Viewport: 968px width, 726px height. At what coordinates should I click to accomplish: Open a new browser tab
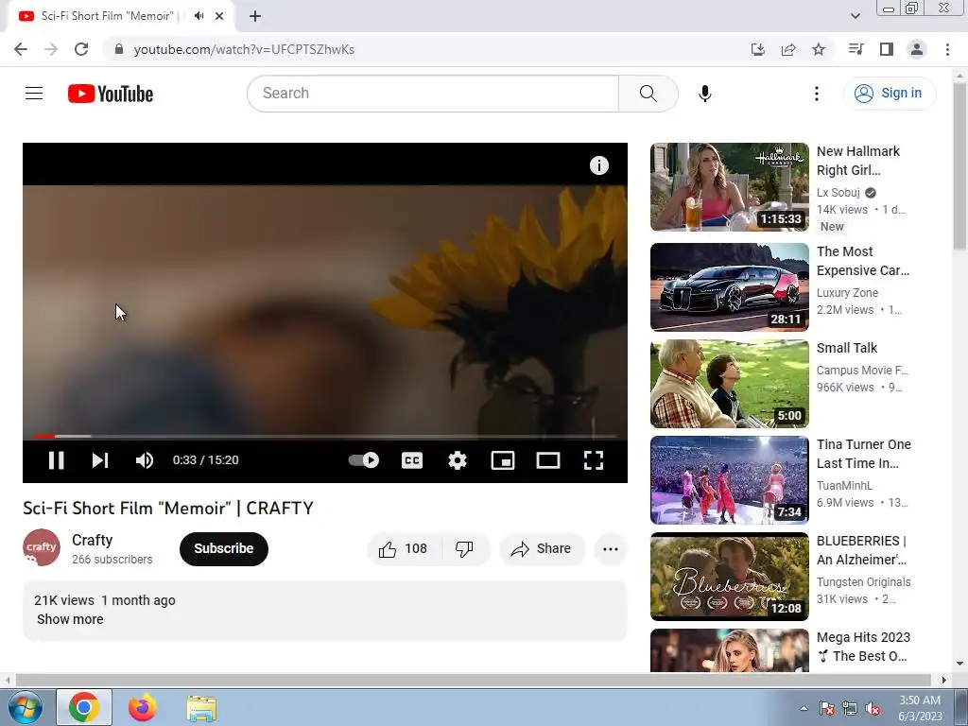[x=255, y=16]
